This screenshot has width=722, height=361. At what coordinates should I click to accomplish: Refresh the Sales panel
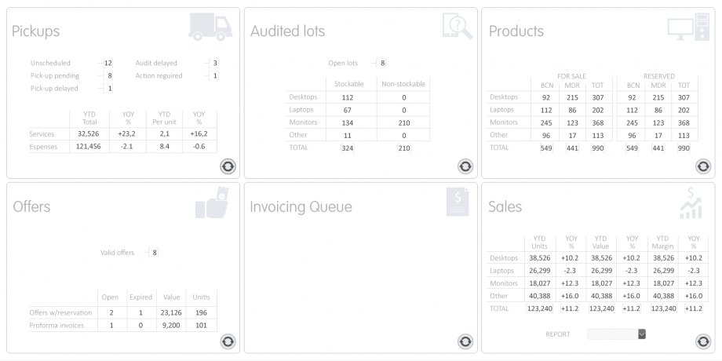click(703, 341)
